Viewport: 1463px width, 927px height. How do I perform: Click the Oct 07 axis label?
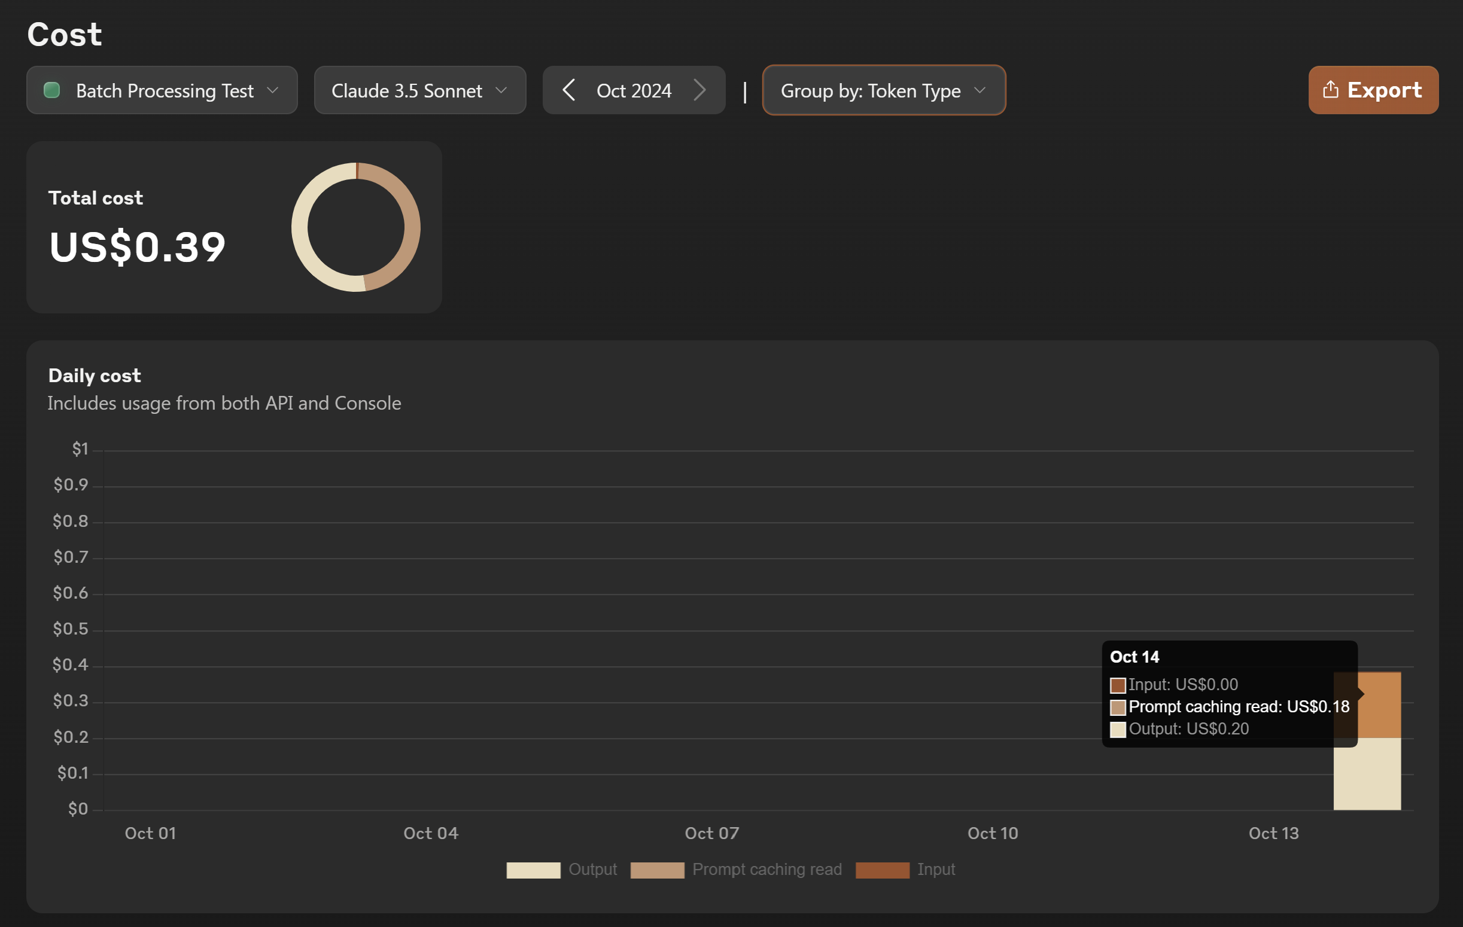click(711, 833)
